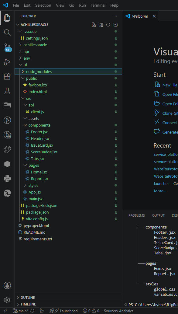Image resolution: width=178 pixels, height=314 pixels.
Task: Close the Welcome tab
Action: click(x=154, y=16)
